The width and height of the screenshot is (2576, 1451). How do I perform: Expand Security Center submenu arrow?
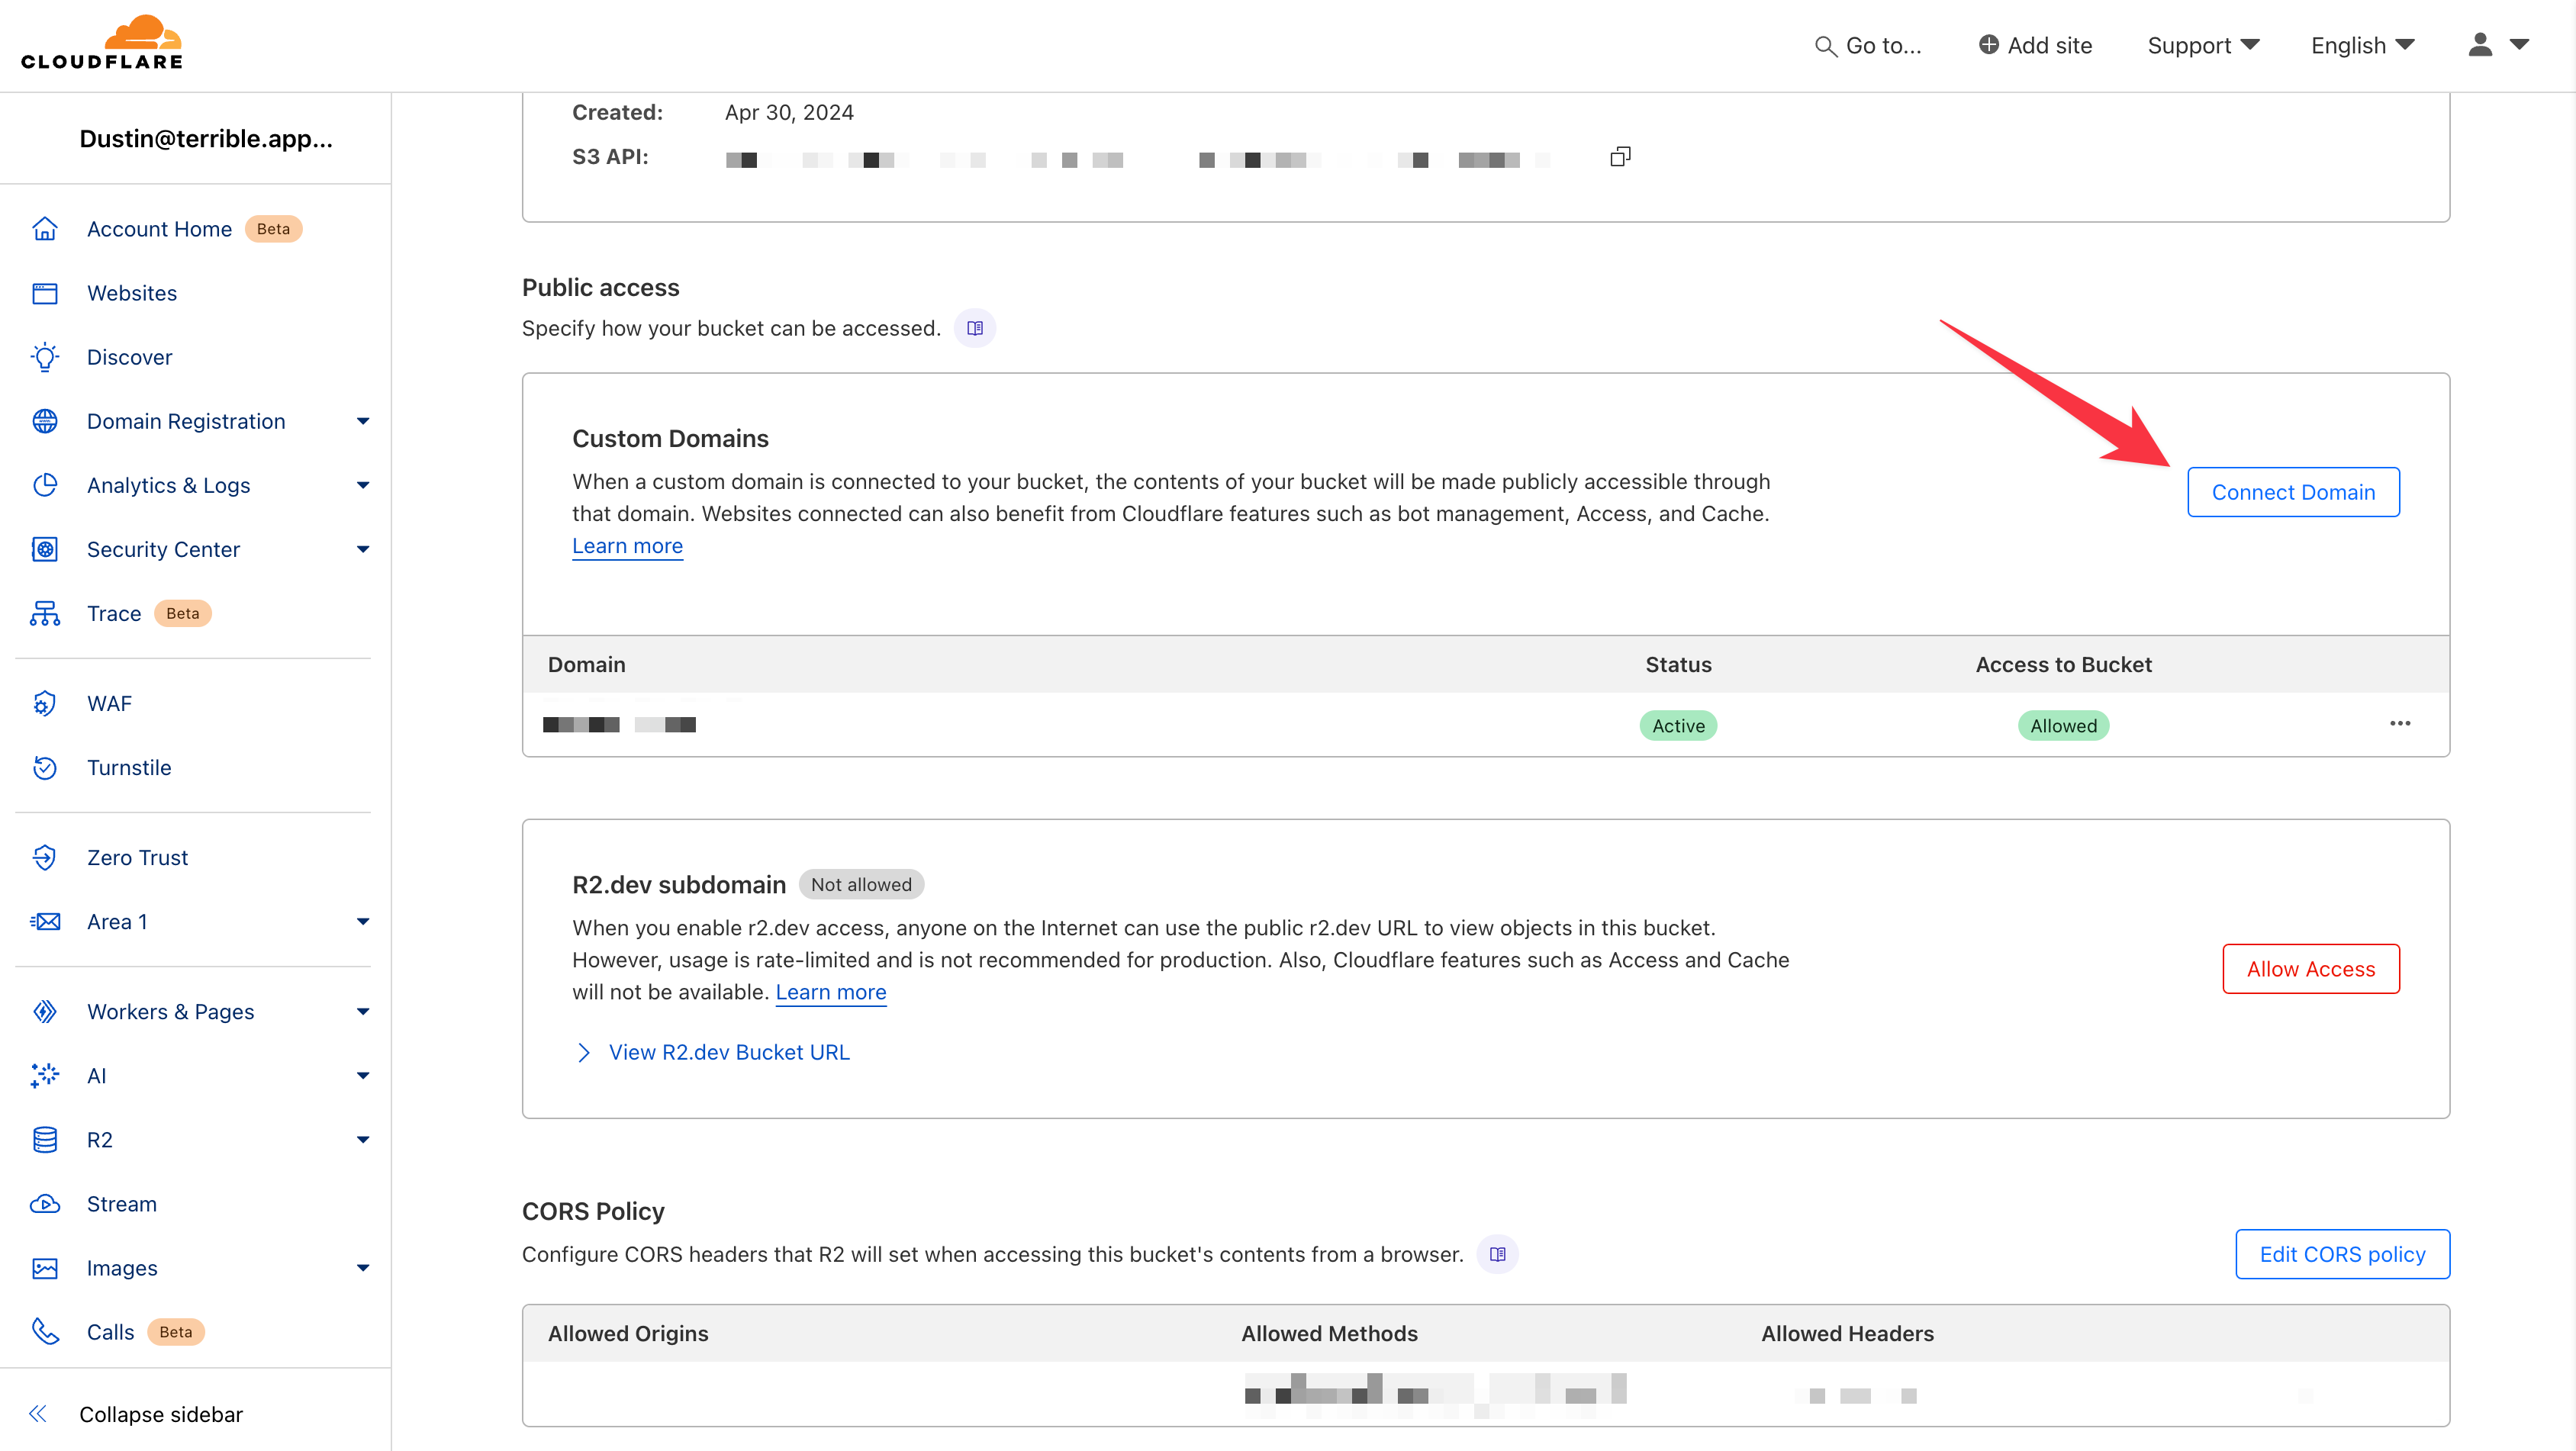(363, 549)
